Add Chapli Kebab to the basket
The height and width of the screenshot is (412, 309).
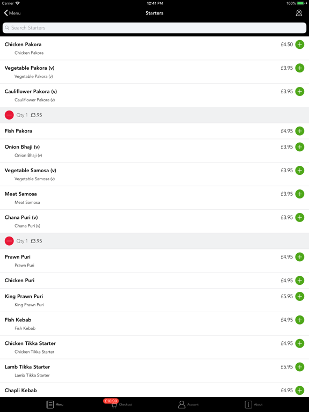pos(299,391)
